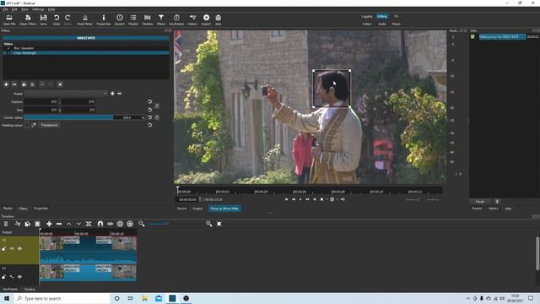Copy the filters using copy icon
This screenshot has height=304, width=540.
click(24, 84)
